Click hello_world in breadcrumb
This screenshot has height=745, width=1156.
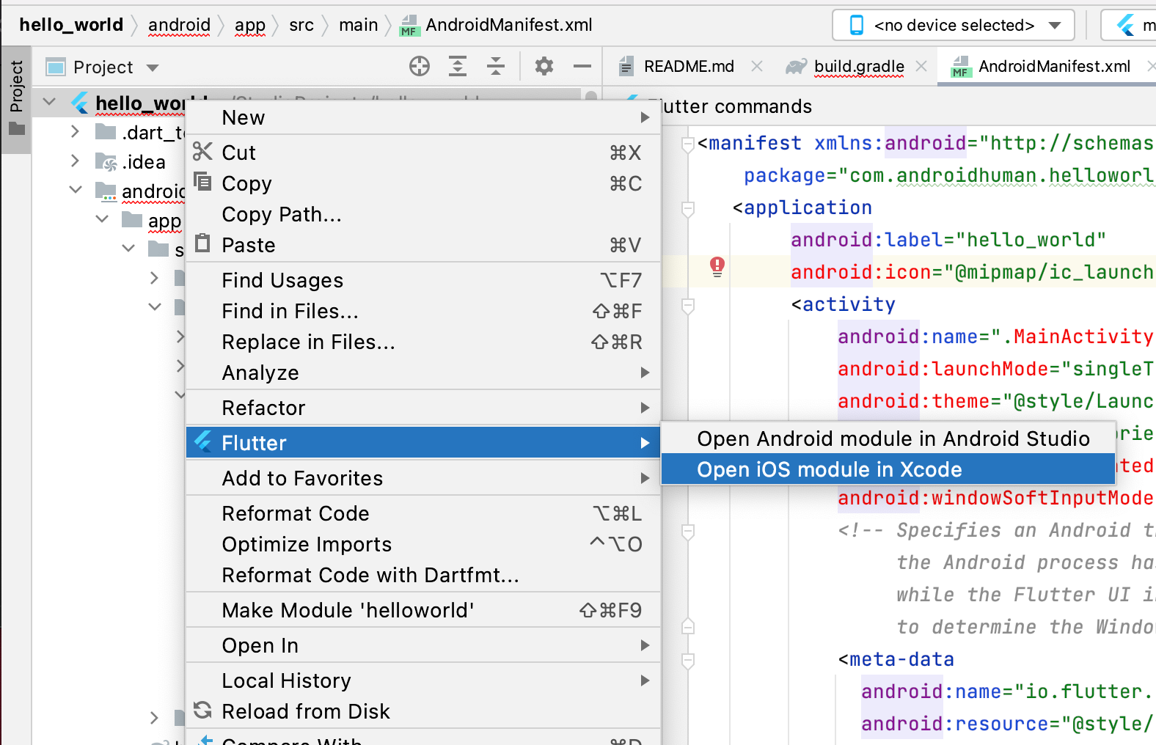click(x=71, y=25)
